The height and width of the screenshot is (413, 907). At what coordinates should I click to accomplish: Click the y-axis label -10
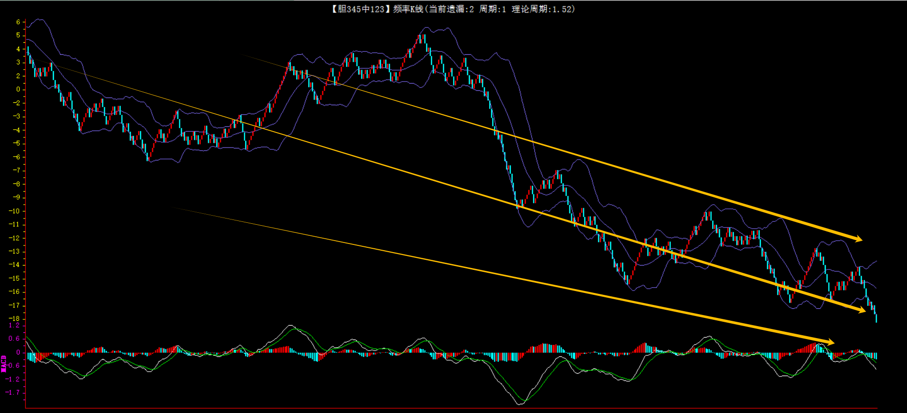(15, 211)
